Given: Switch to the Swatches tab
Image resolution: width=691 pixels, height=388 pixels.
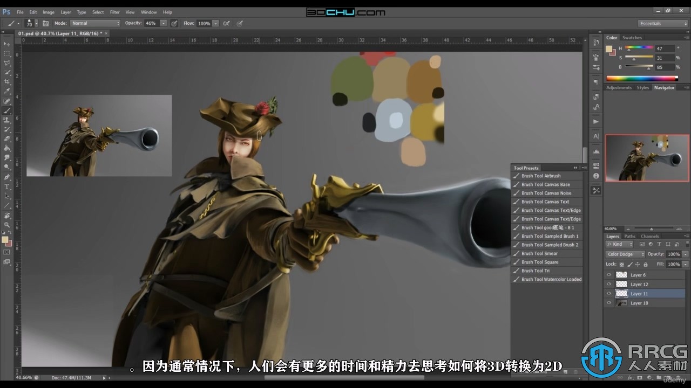Looking at the screenshot, I should point(632,38).
